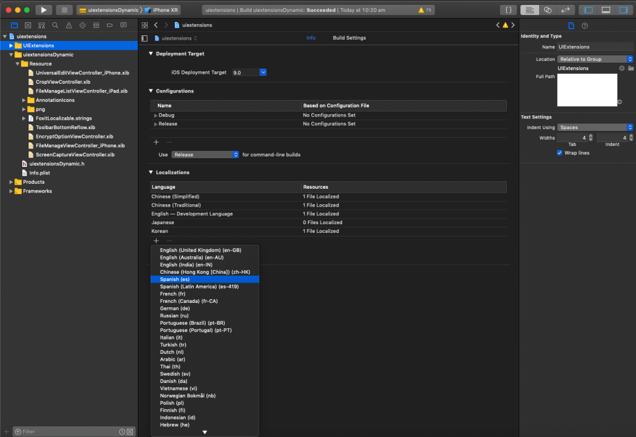Open the Location Relative to Group dropdown
Viewport: 636px width, 437px height.
(x=595, y=59)
